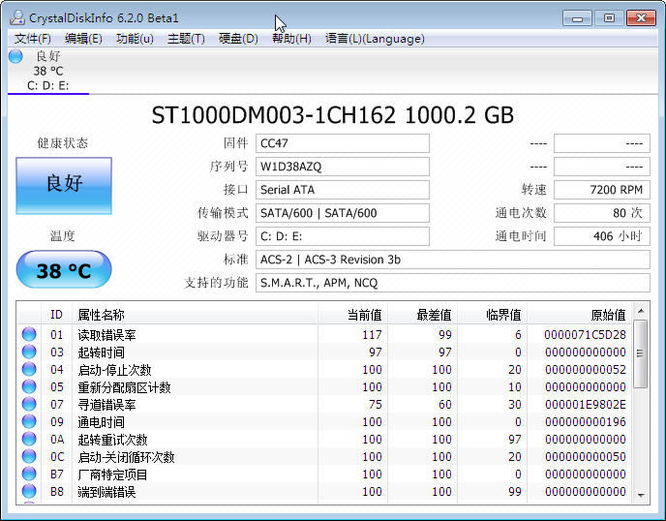Click status orb for 04 启动-停止次数 row
The height and width of the screenshot is (521, 666).
tap(29, 369)
